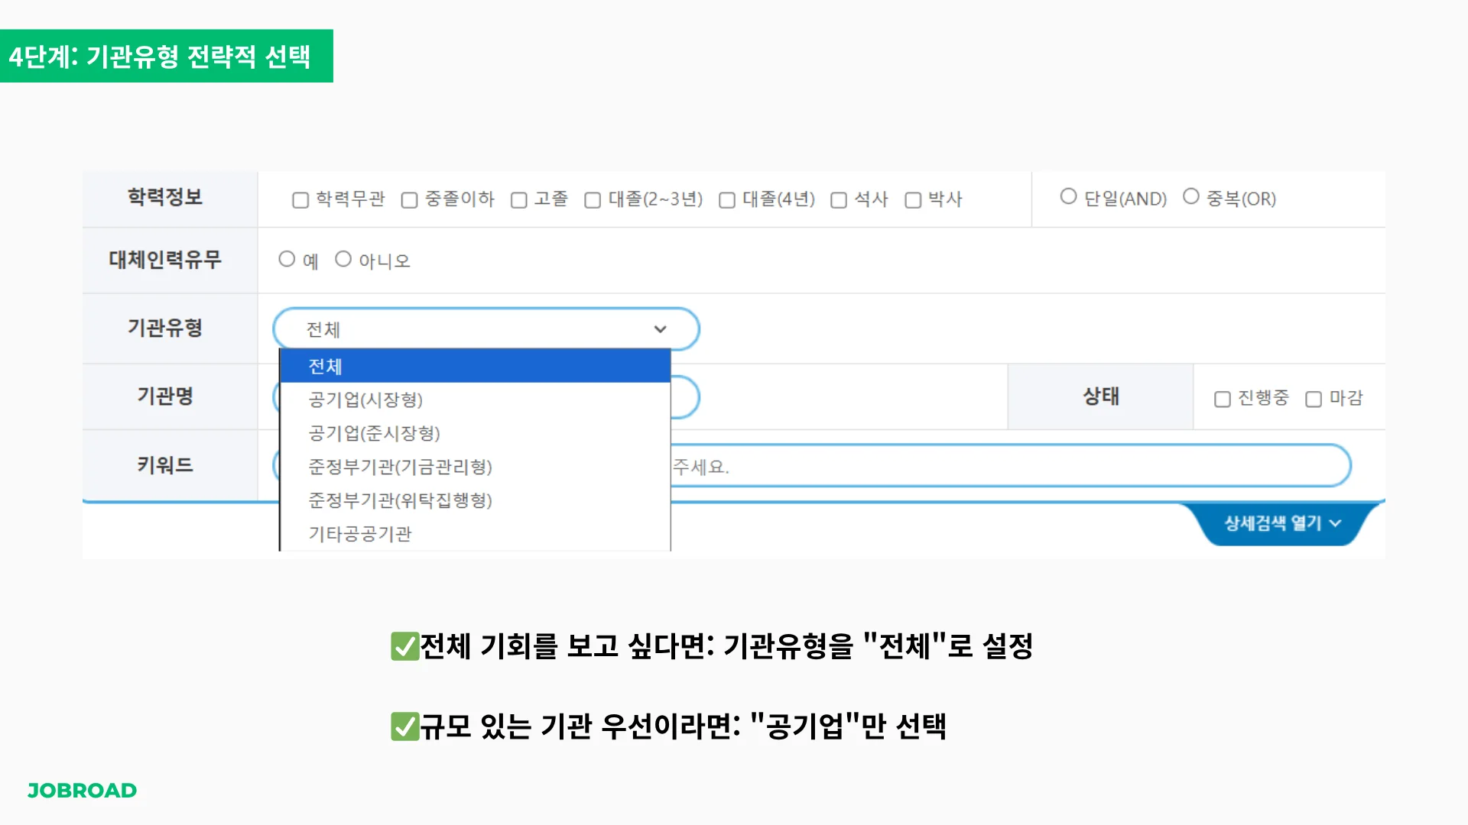The width and height of the screenshot is (1468, 825).
Task: Check the 대졸(2~3년) education checkbox
Action: point(592,199)
